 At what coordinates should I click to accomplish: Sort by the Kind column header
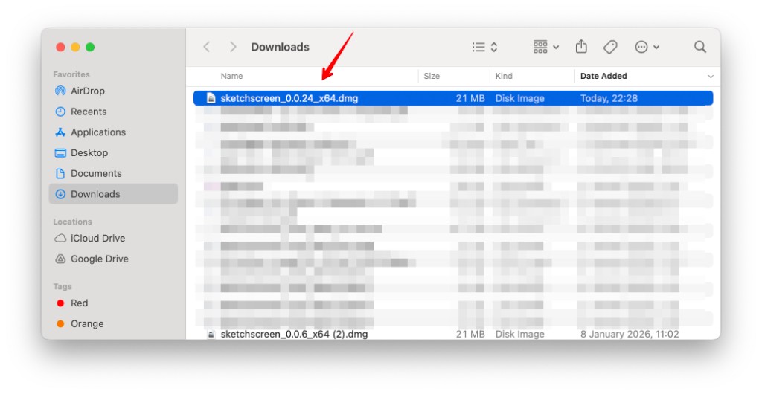click(504, 76)
